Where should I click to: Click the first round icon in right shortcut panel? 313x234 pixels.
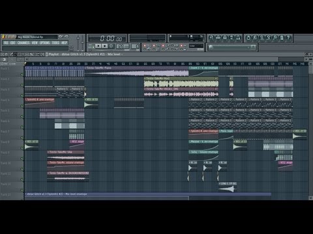click(x=248, y=38)
